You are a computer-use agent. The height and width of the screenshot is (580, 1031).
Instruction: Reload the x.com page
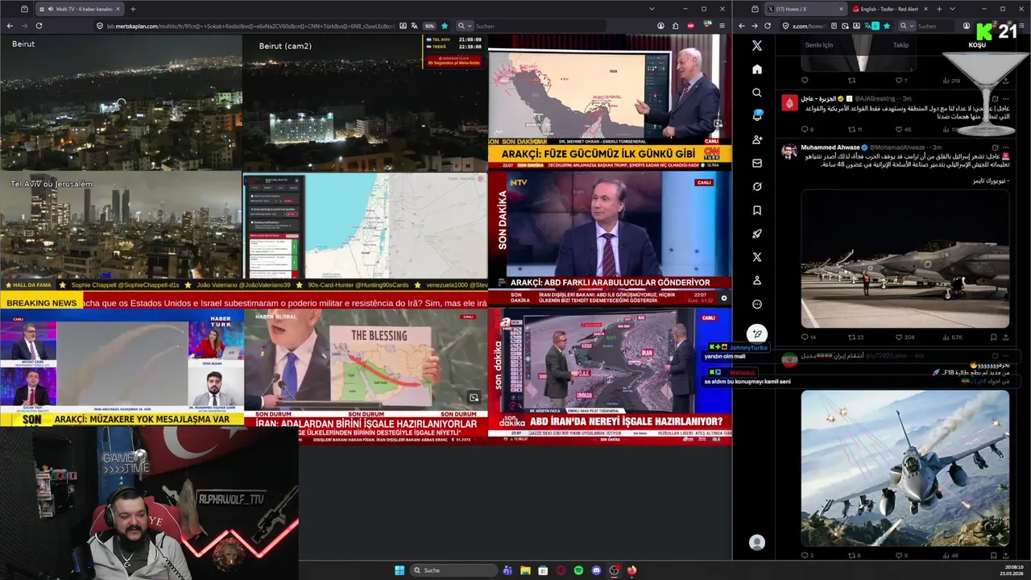point(768,26)
